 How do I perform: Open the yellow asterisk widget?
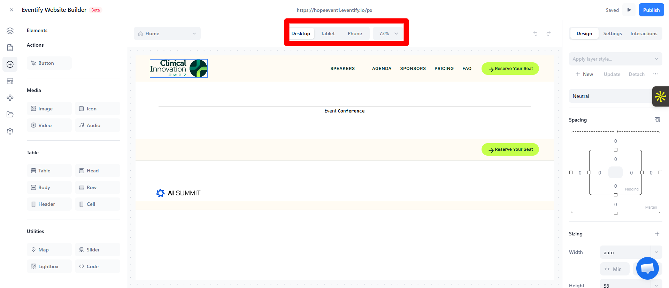click(661, 96)
